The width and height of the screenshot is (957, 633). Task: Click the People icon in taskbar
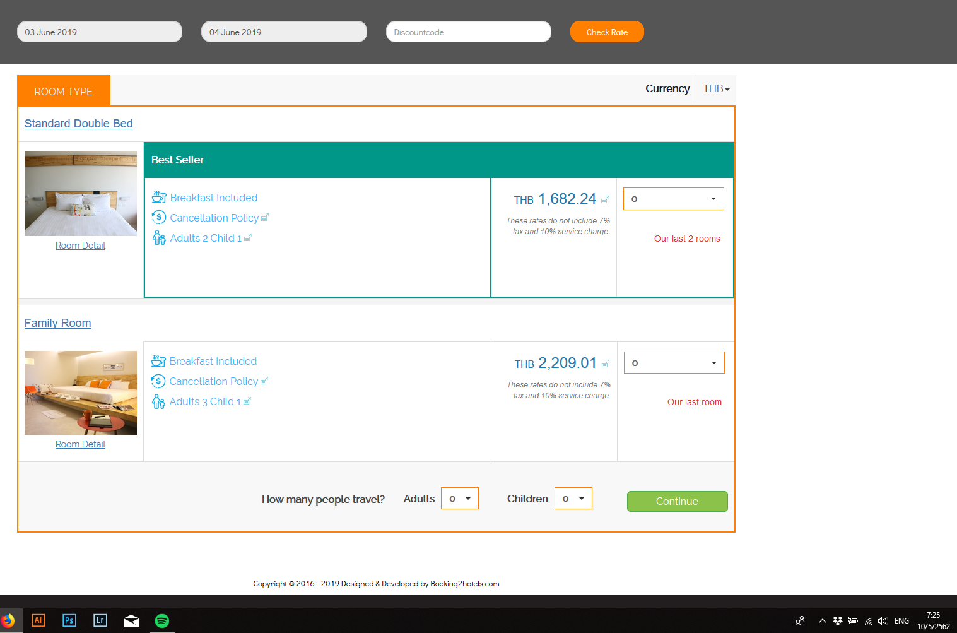click(800, 621)
